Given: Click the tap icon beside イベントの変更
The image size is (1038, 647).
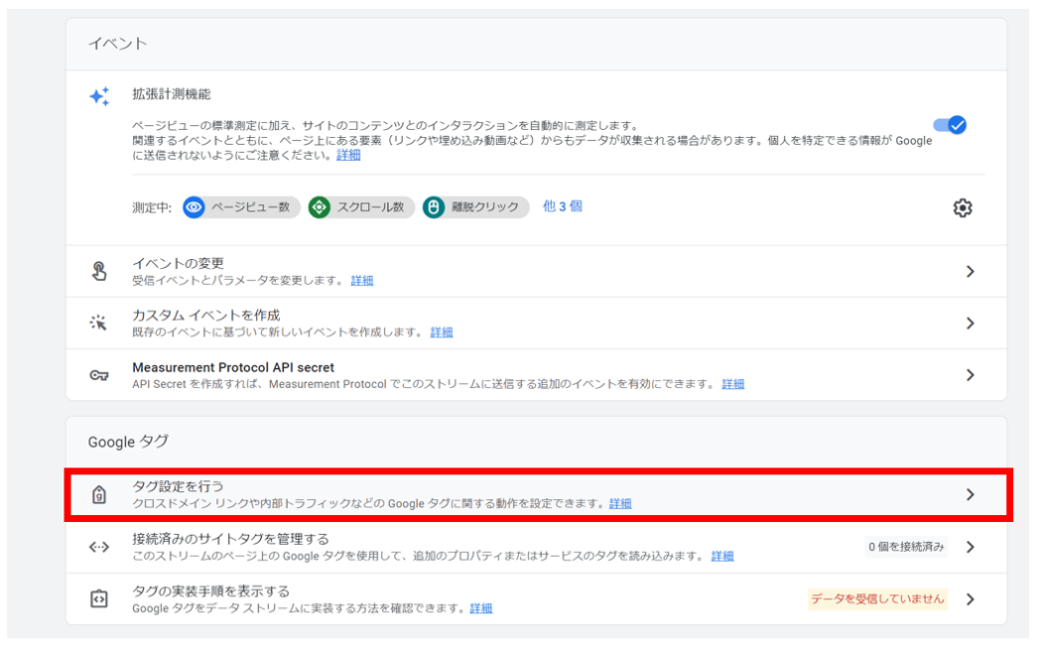Looking at the screenshot, I should [99, 271].
